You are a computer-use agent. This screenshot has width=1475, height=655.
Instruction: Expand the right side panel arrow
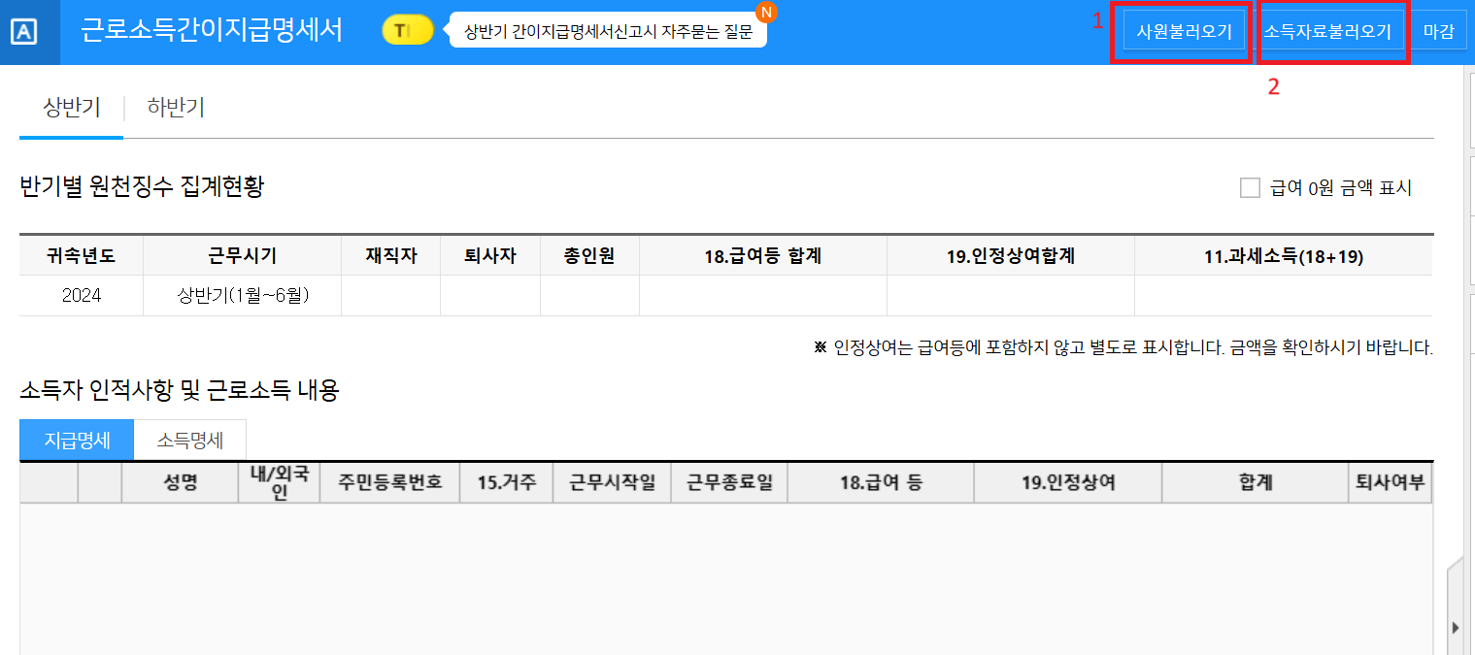[x=1455, y=627]
